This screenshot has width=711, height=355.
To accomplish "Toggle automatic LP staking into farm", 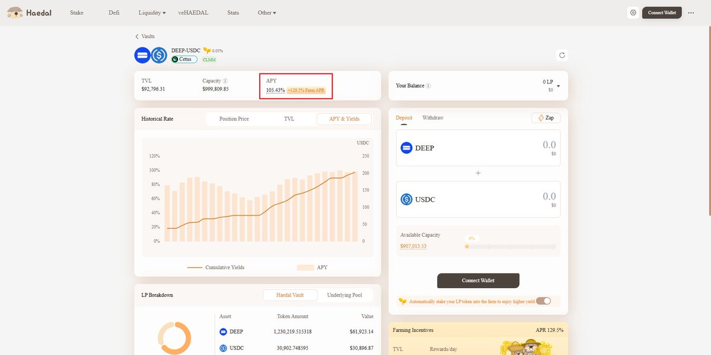I will coord(543,301).
